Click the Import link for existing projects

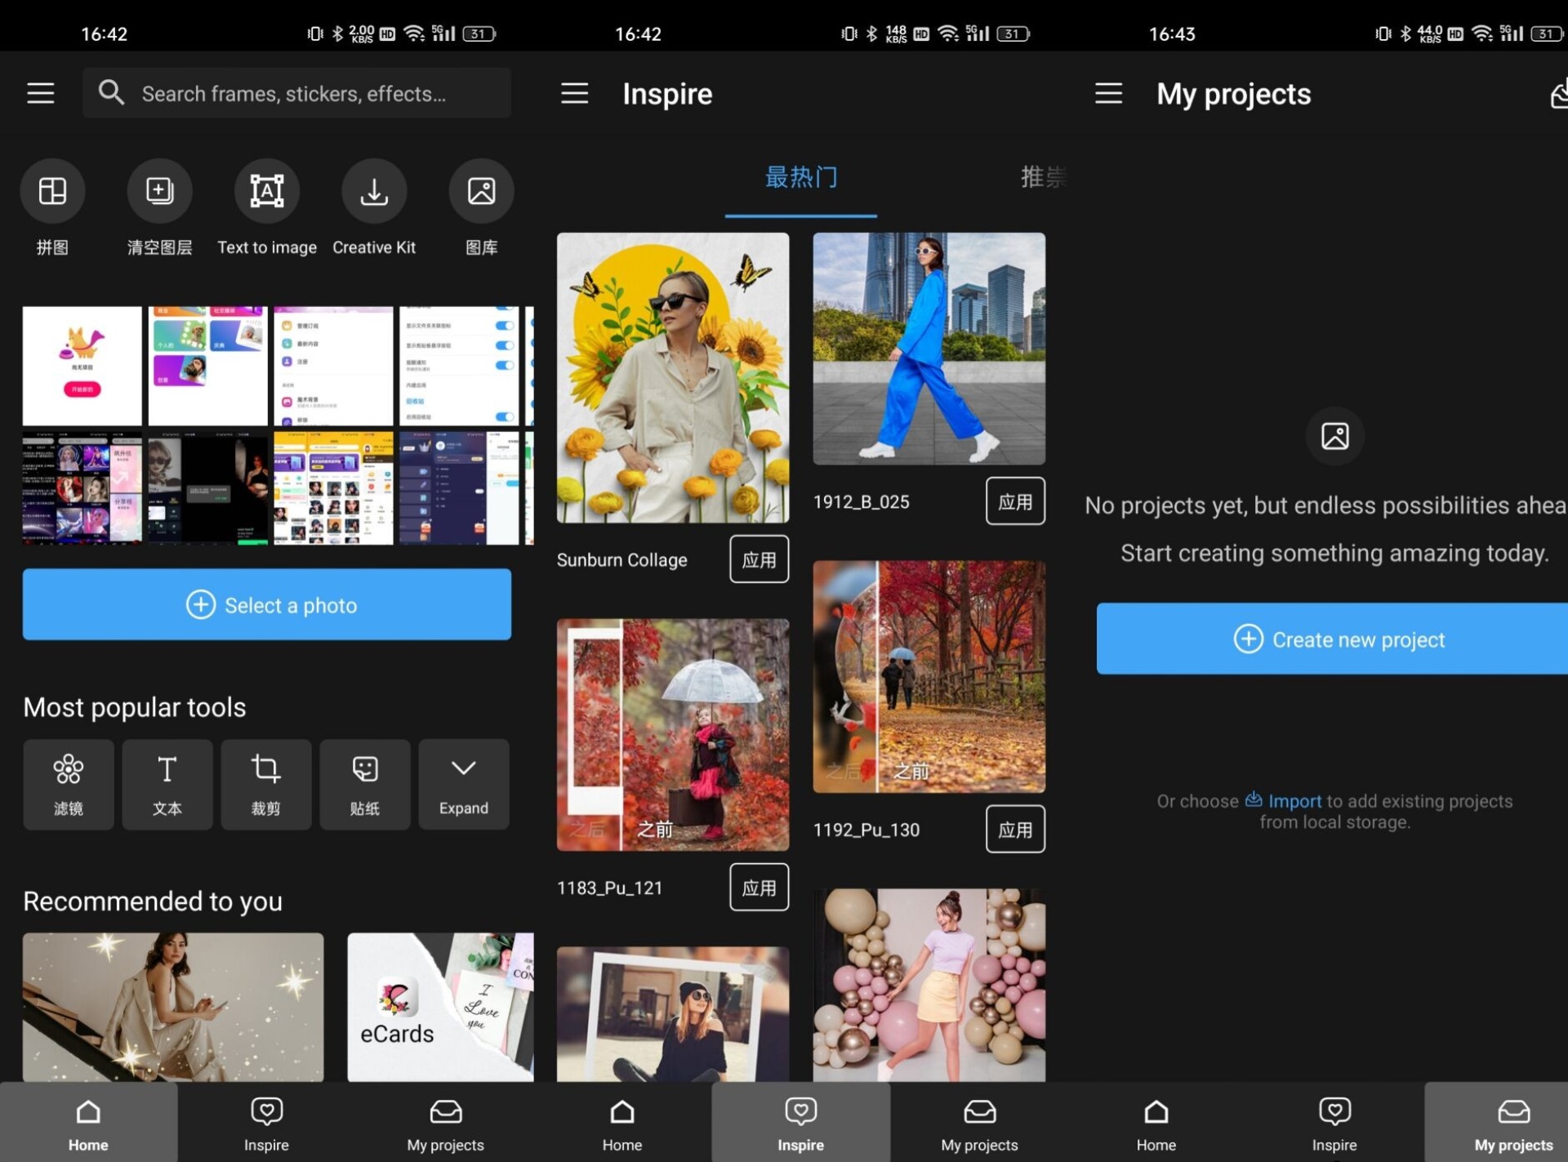(x=1294, y=801)
